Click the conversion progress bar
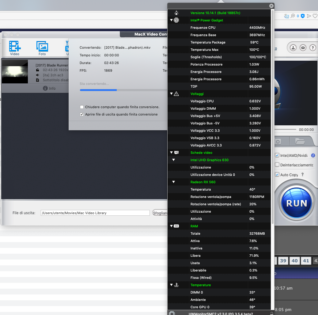The image size is (318, 315). (x=123, y=90)
